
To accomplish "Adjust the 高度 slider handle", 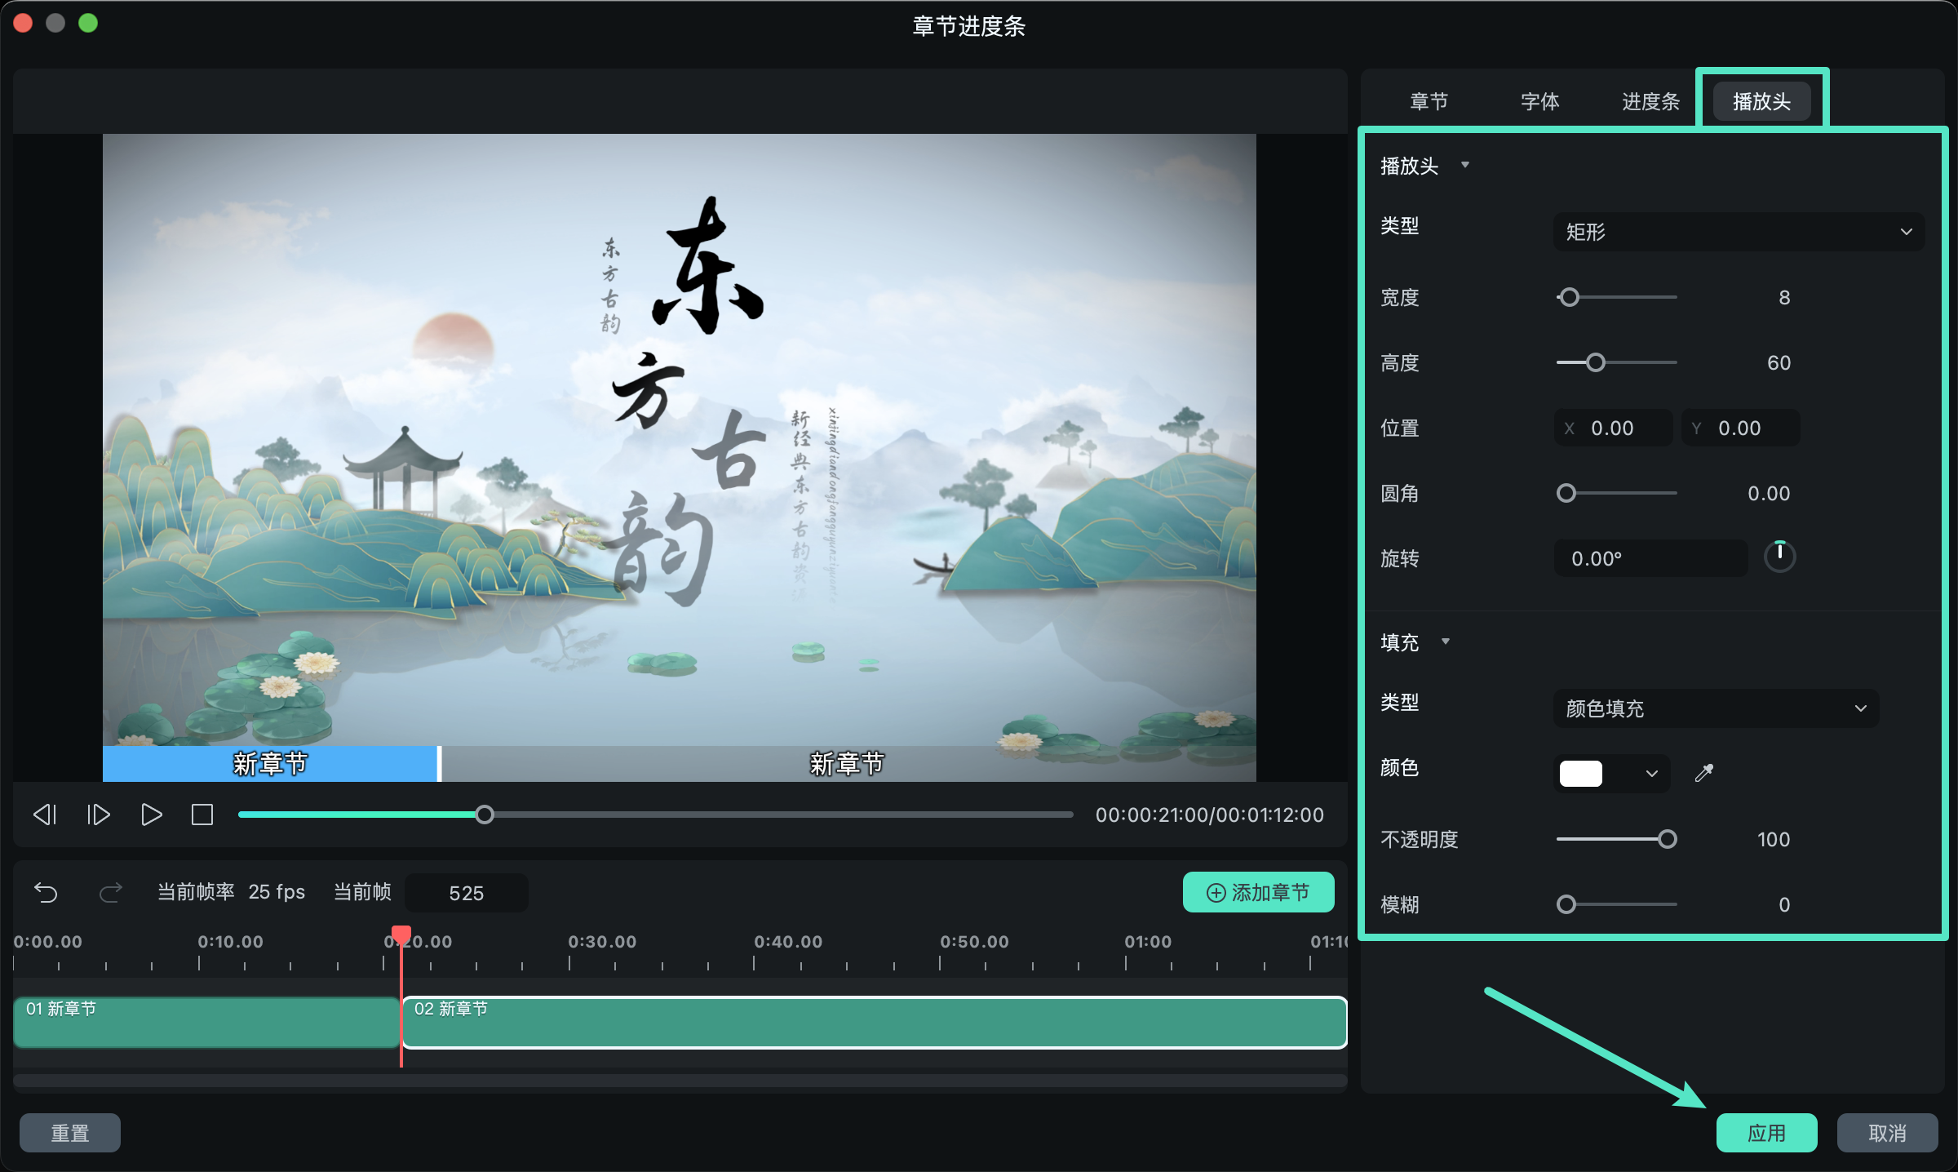I will 1596,362.
